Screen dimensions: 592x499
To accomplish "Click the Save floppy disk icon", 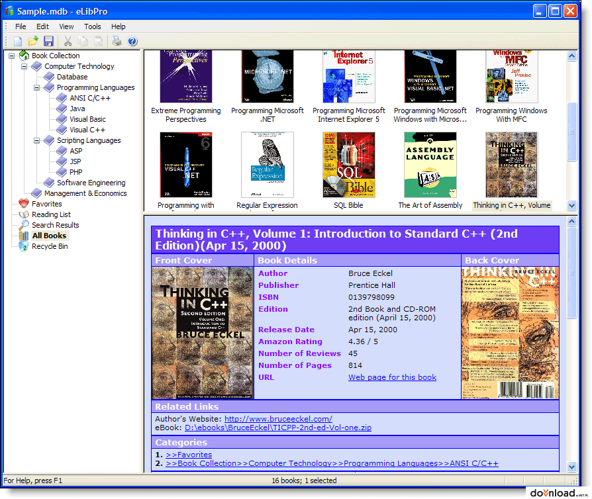I will coord(49,41).
